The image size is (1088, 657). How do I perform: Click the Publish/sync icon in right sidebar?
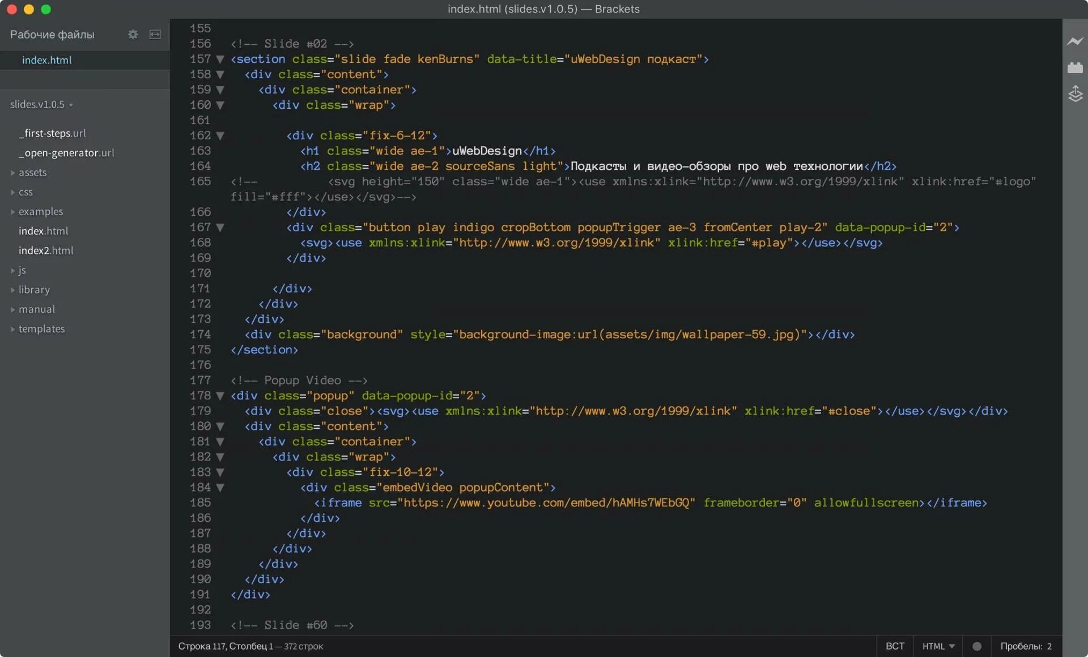[x=1076, y=95]
